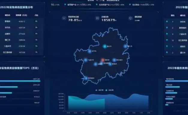Select the 六盘水市 marker on the map's west side
Viewport: 188px width, 115px height.
85,60
